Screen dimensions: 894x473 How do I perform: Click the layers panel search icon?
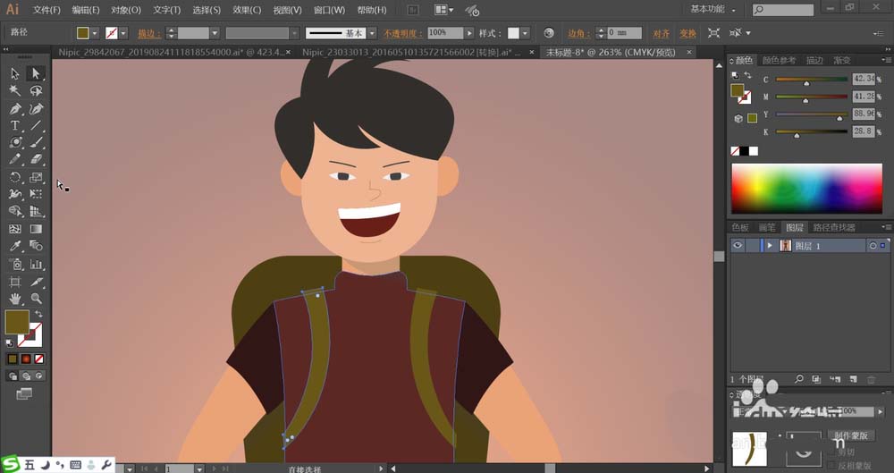(x=799, y=379)
